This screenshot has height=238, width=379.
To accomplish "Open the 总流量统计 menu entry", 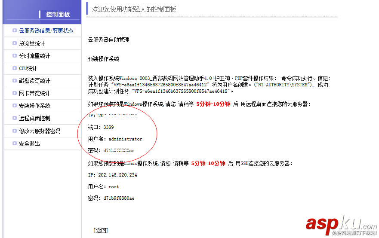I will click(x=32, y=43).
